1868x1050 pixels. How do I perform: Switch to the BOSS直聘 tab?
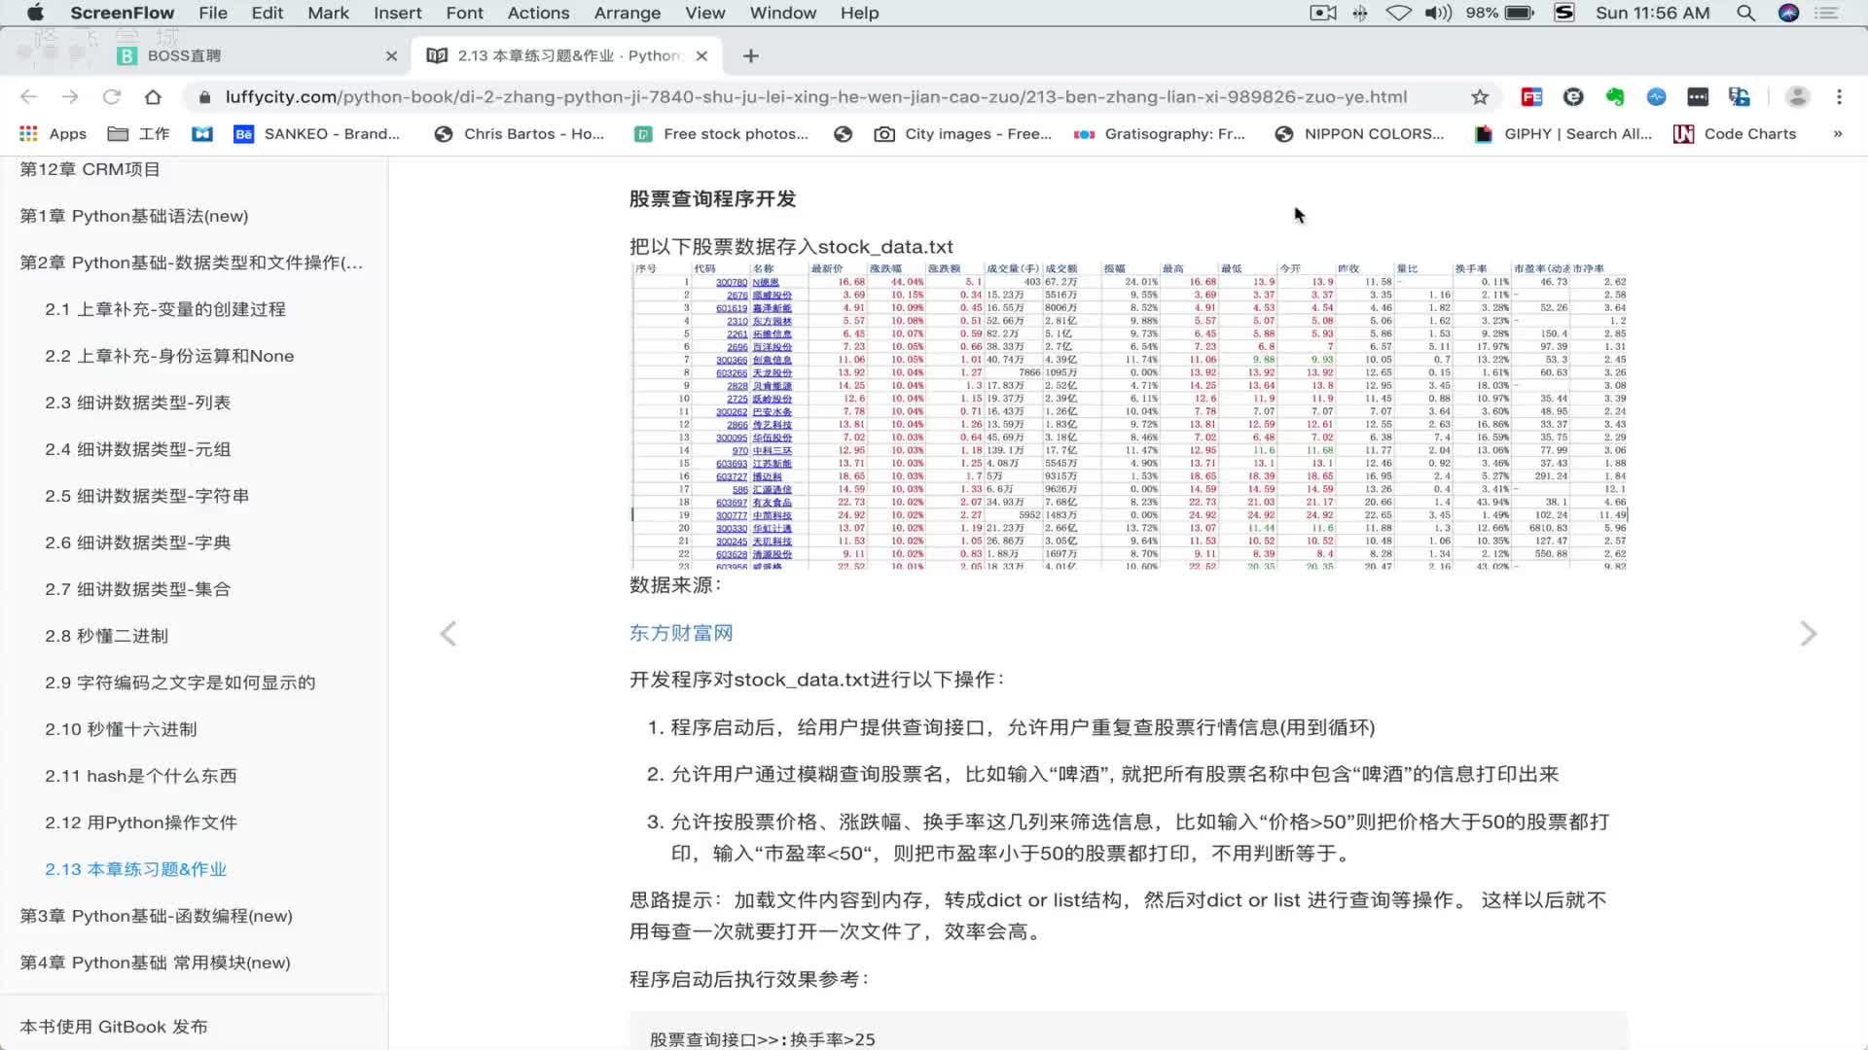click(x=255, y=55)
